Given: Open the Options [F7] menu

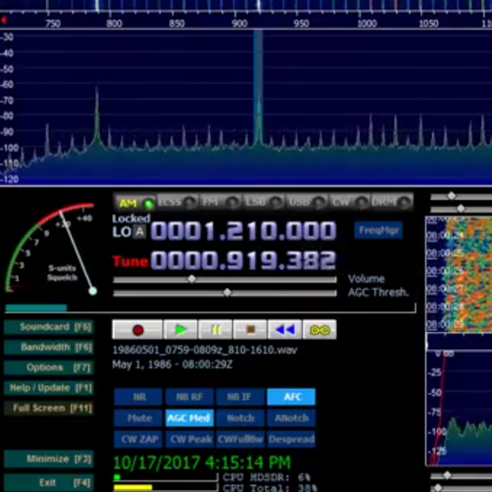Looking at the screenshot, I should click(48, 367).
